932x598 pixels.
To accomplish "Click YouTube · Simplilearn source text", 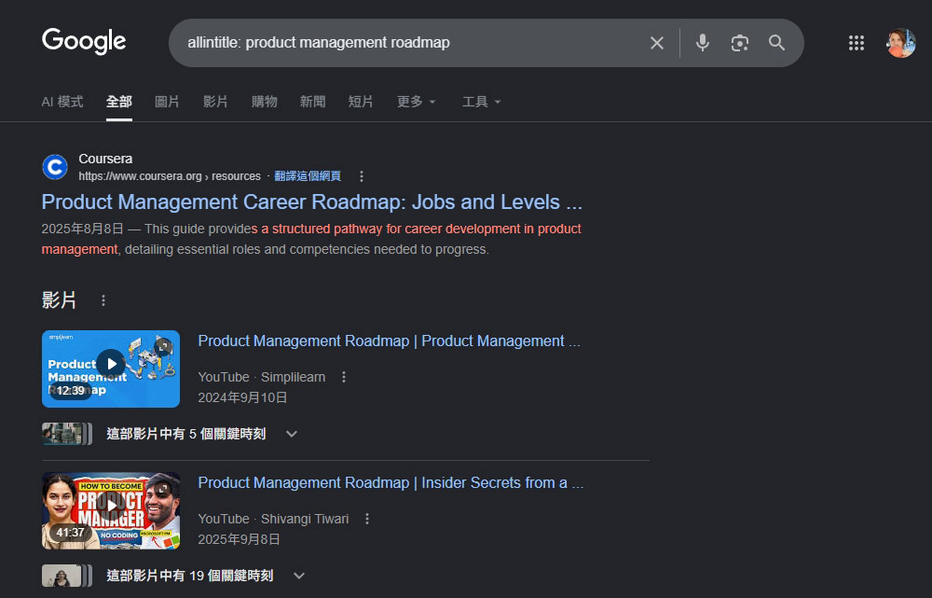I will coord(262,377).
